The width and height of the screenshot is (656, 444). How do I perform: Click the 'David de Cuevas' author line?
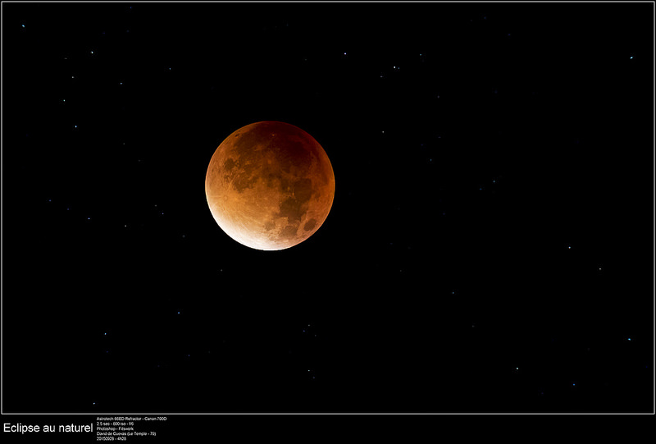(x=126, y=434)
